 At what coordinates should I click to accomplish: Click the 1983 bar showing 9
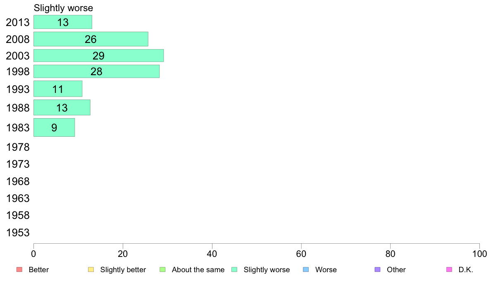54,127
